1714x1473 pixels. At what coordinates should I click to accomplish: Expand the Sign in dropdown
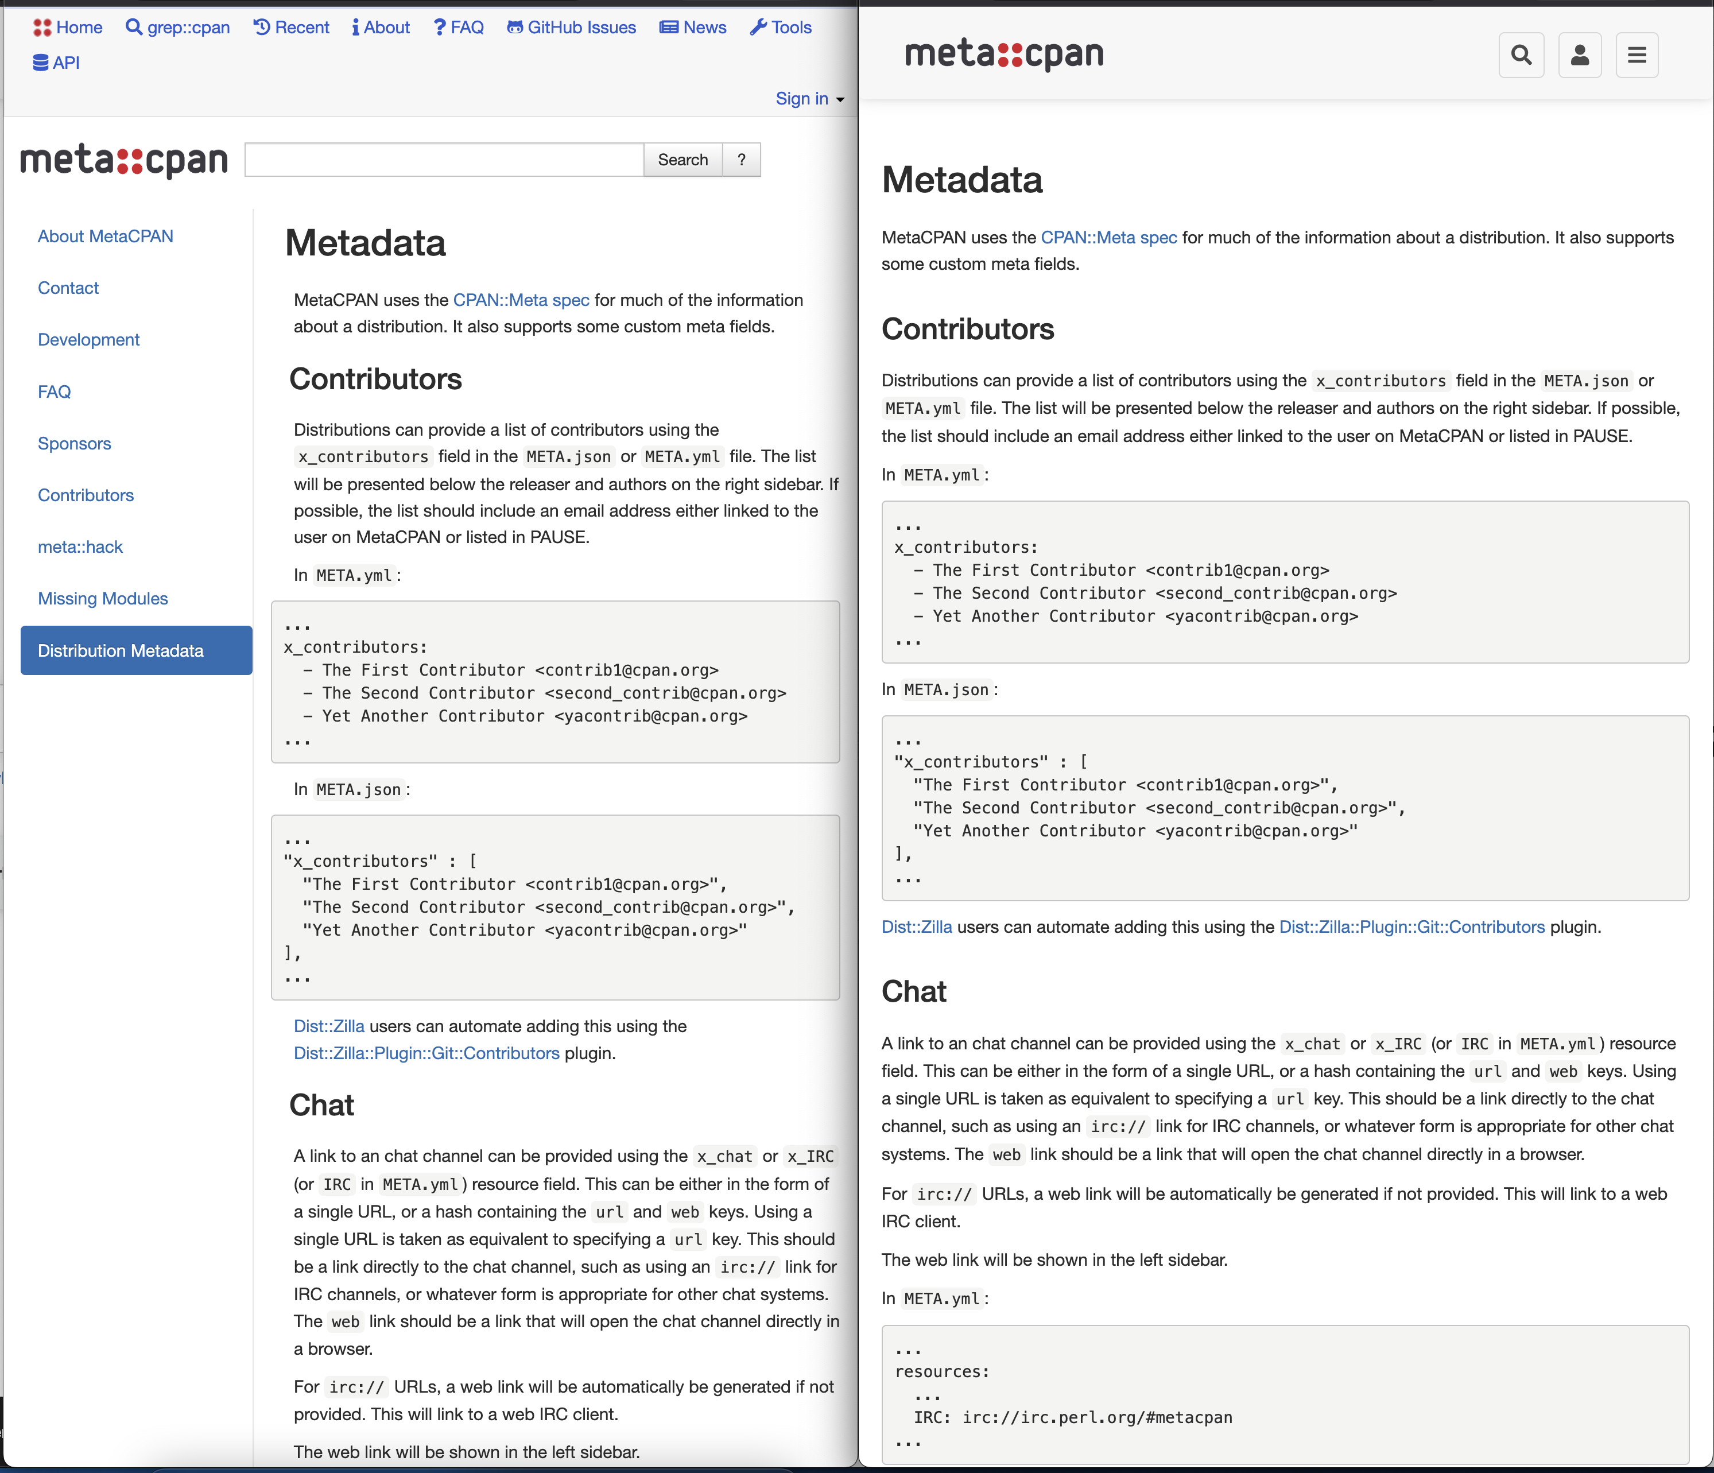[809, 98]
